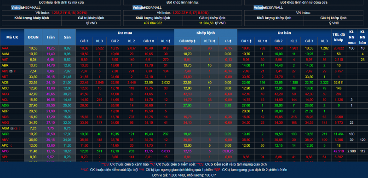Image resolution: width=368 pixels, height=178 pixels.
Task: Open the AGR stock ticker
Action: [5, 134]
